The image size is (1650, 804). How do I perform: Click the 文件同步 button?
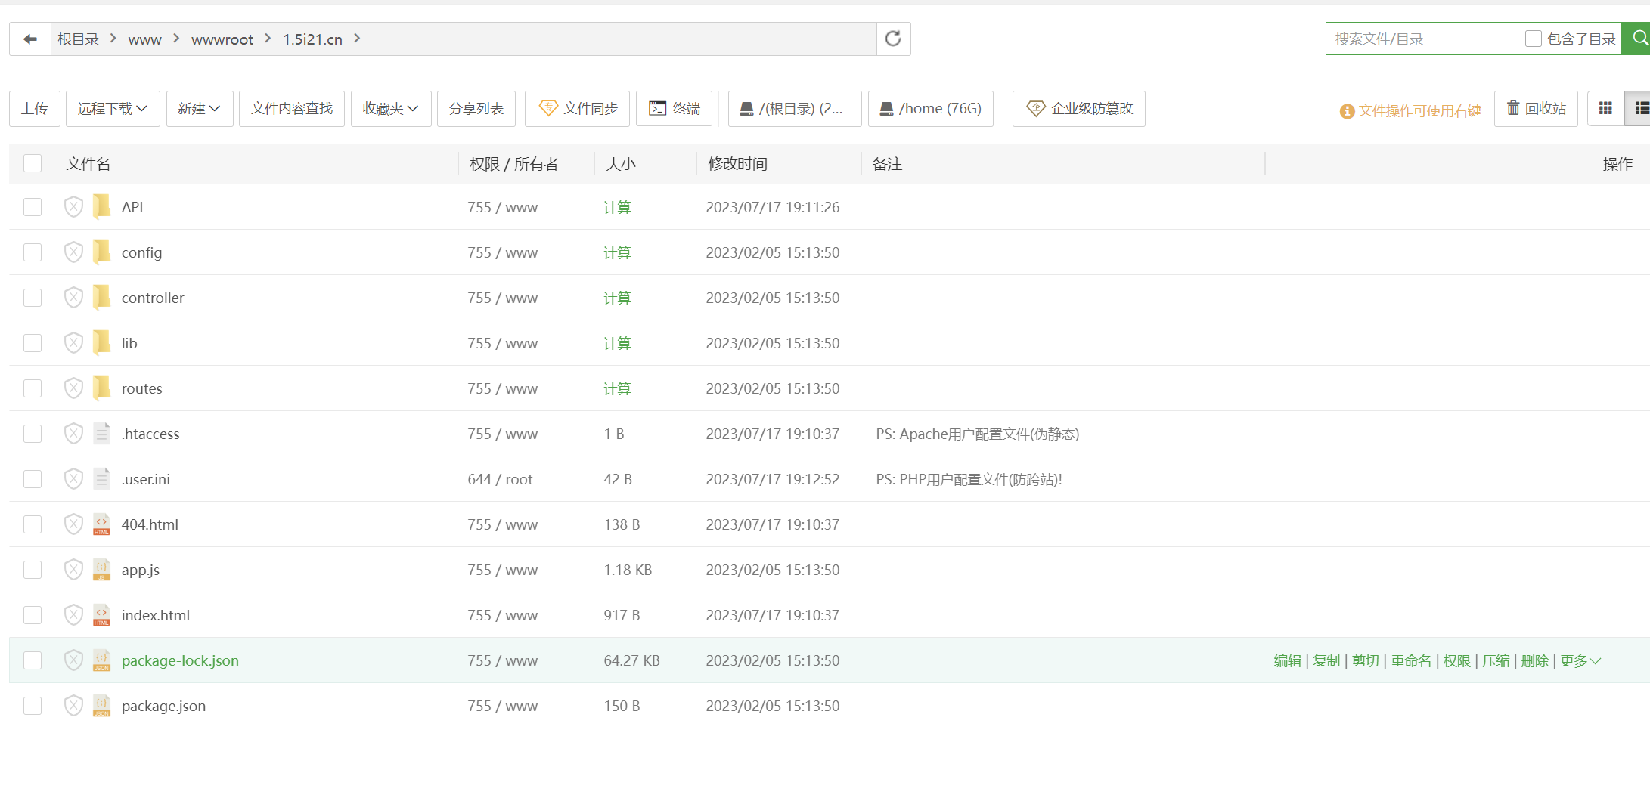(x=578, y=109)
